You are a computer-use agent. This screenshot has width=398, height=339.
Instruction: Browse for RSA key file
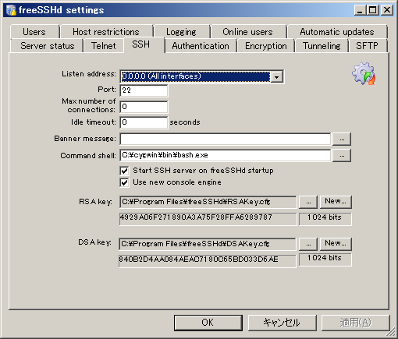[308, 202]
